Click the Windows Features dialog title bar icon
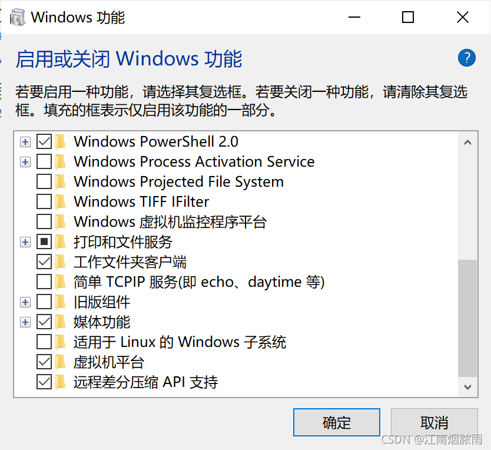 (x=16, y=16)
